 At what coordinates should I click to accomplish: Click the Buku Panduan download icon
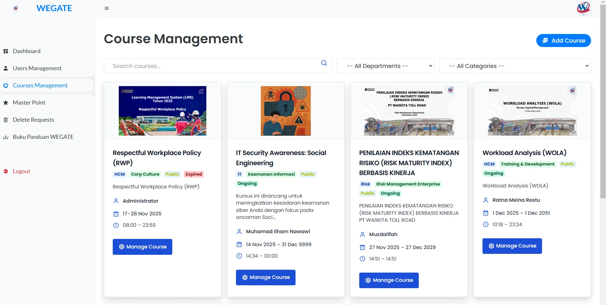[6, 137]
